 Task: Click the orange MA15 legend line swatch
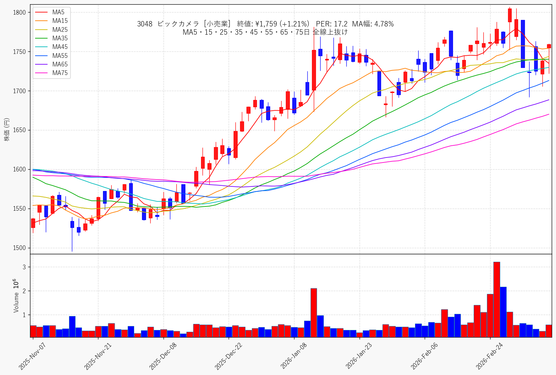42,21
